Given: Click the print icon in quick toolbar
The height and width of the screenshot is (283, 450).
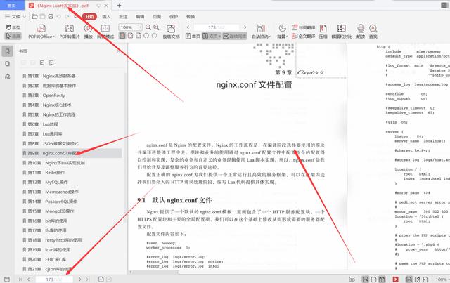Looking at the screenshot, I should [51, 17].
